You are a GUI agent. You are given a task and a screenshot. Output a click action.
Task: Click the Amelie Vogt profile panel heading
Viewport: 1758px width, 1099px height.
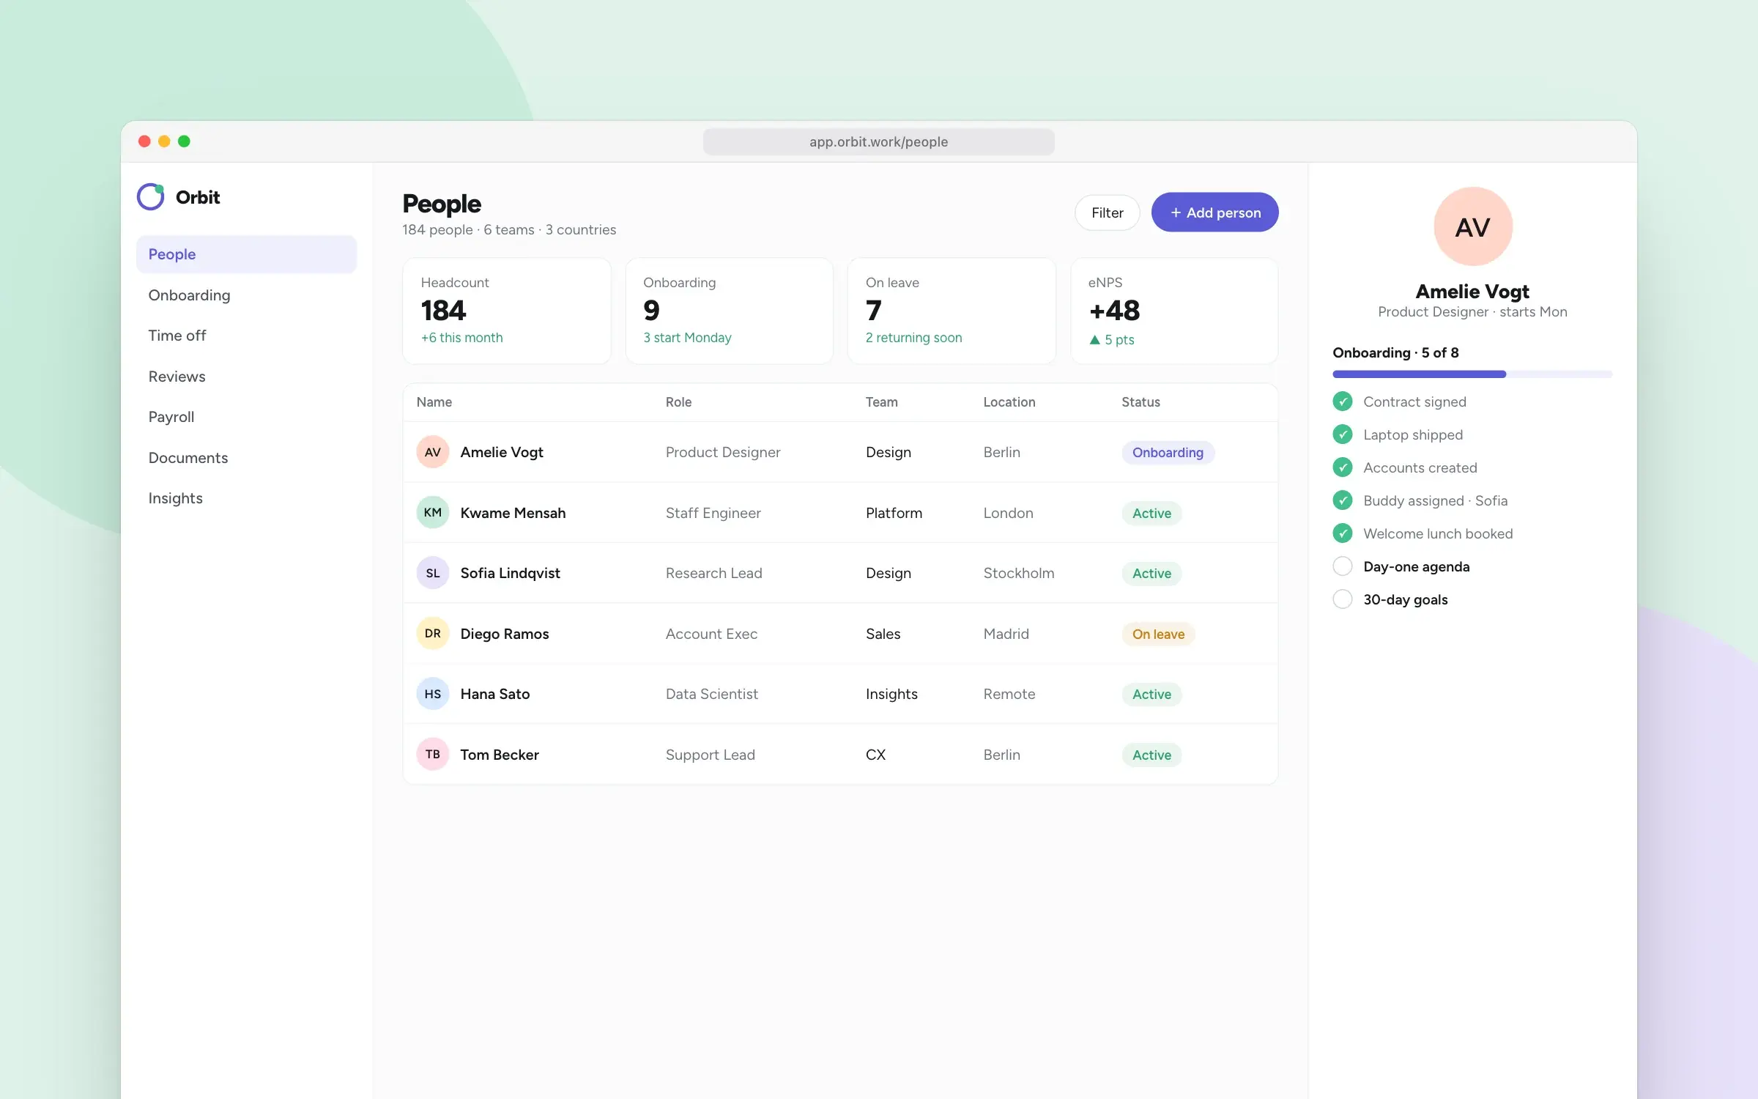[1472, 292]
